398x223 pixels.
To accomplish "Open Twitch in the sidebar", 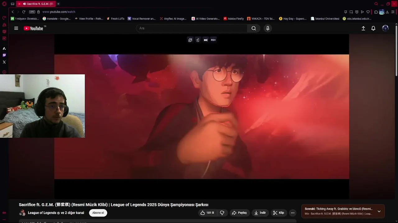I will tap(4, 55).
